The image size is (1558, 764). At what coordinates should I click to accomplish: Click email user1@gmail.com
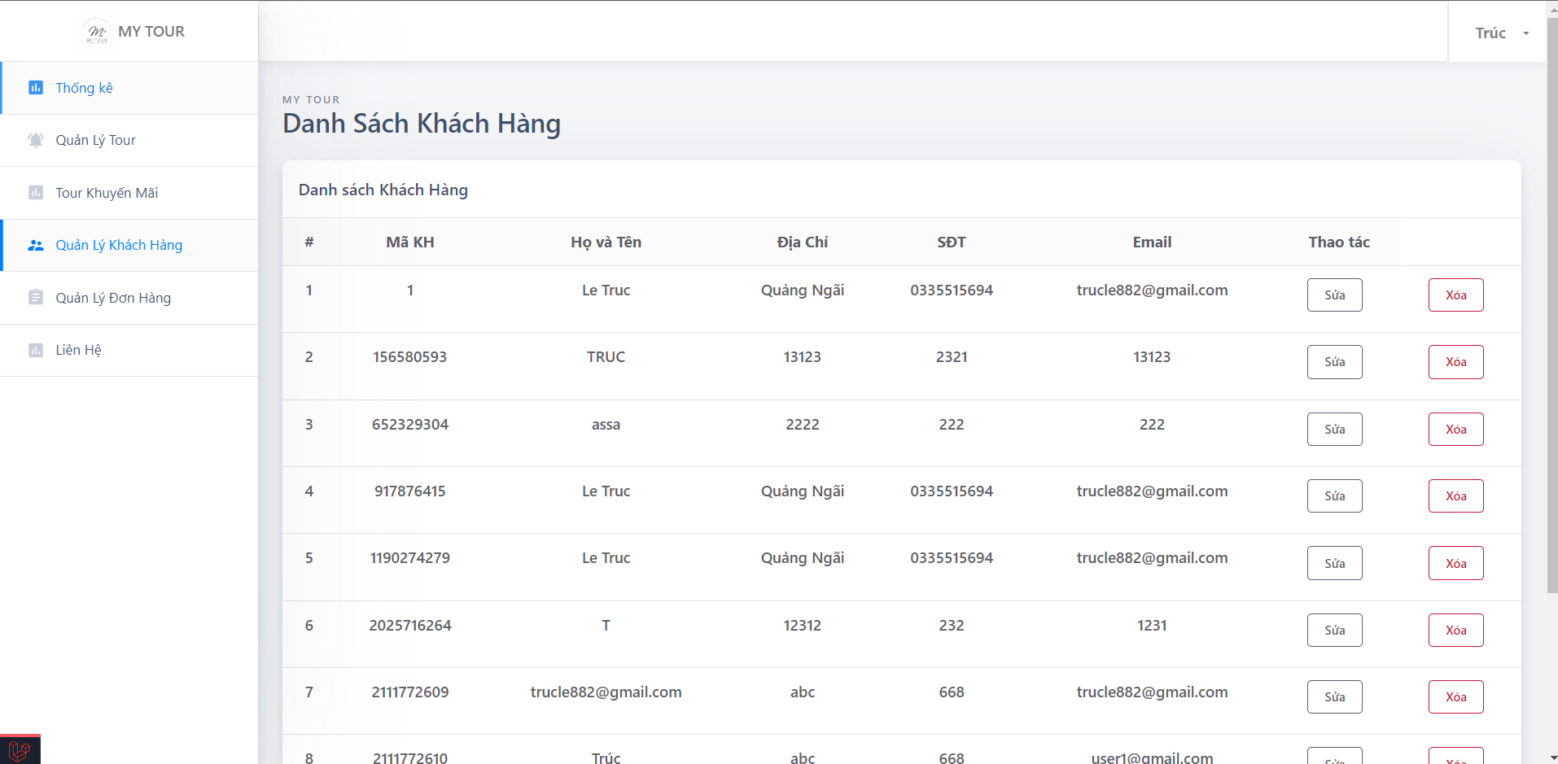(x=1152, y=757)
